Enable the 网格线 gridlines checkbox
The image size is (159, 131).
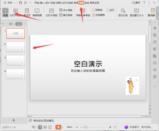94,10
